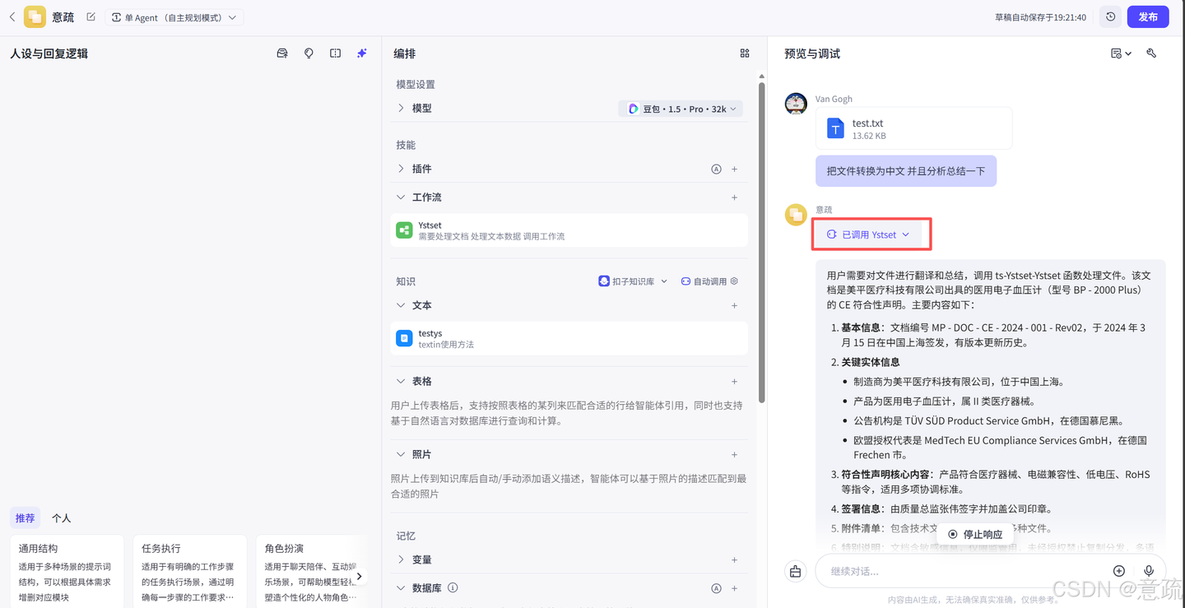This screenshot has height=608, width=1185.
Task: Open the Ystset workflow item
Action: point(569,230)
